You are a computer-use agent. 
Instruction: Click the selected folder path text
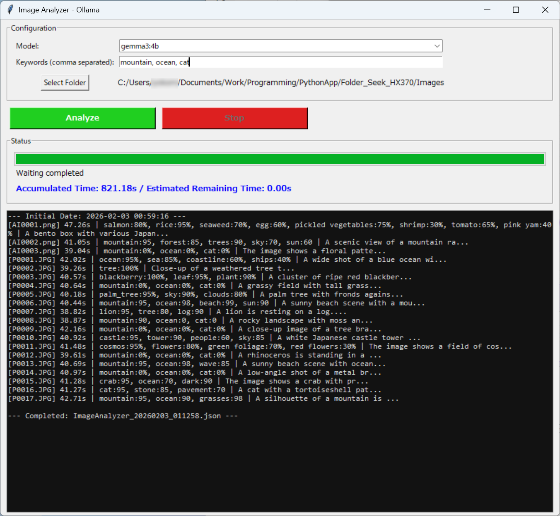pos(281,83)
